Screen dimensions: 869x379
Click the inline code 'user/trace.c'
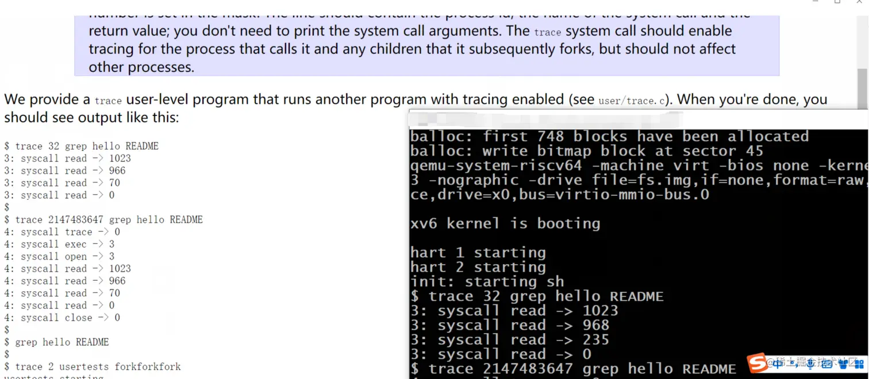(x=632, y=101)
